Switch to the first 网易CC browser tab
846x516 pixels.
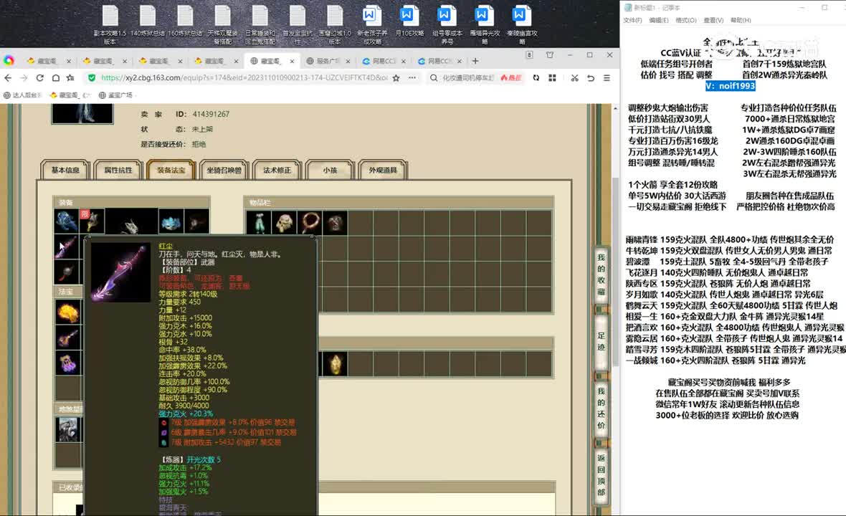[383, 61]
